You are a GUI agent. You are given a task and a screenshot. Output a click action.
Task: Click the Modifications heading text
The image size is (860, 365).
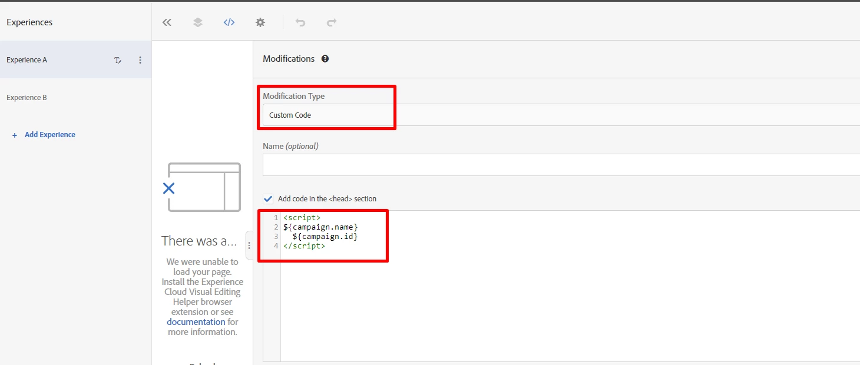289,59
